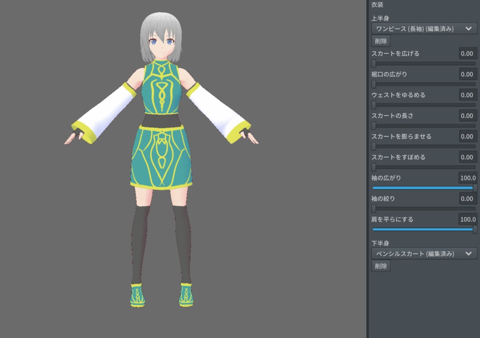Open the ペンシルスカート lower body dropdown
This screenshot has width=480, height=338.
423,254
